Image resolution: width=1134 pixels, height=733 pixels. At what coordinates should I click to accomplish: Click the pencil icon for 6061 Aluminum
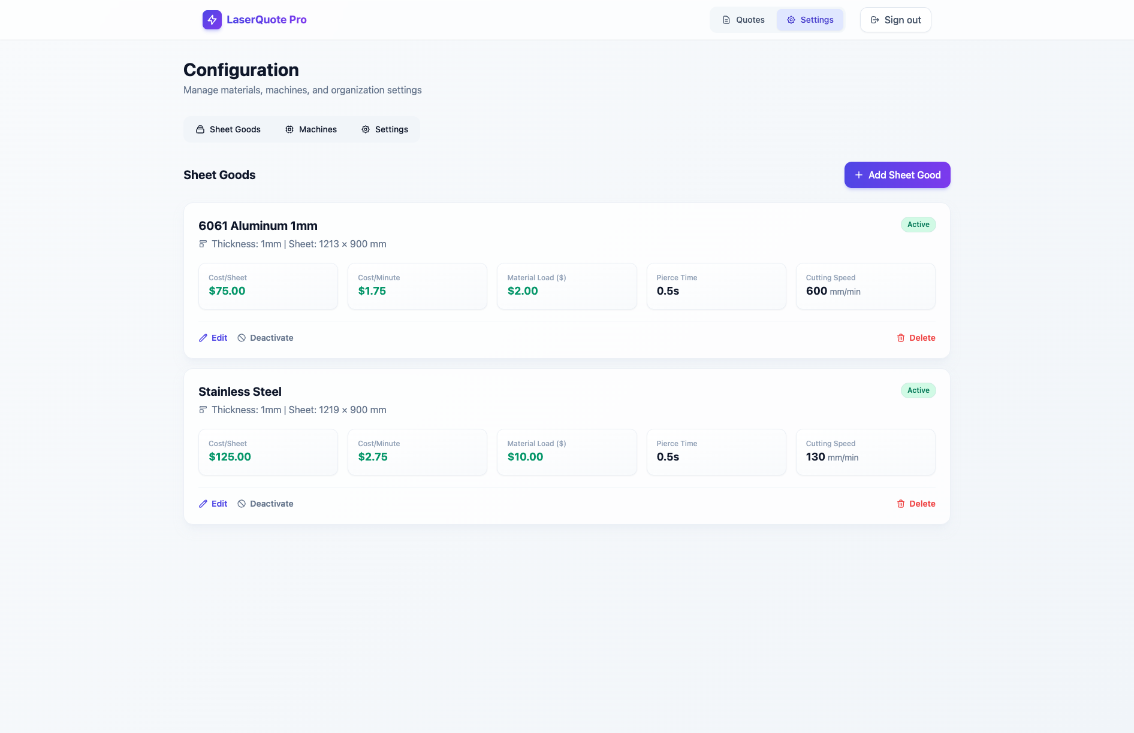(x=203, y=338)
